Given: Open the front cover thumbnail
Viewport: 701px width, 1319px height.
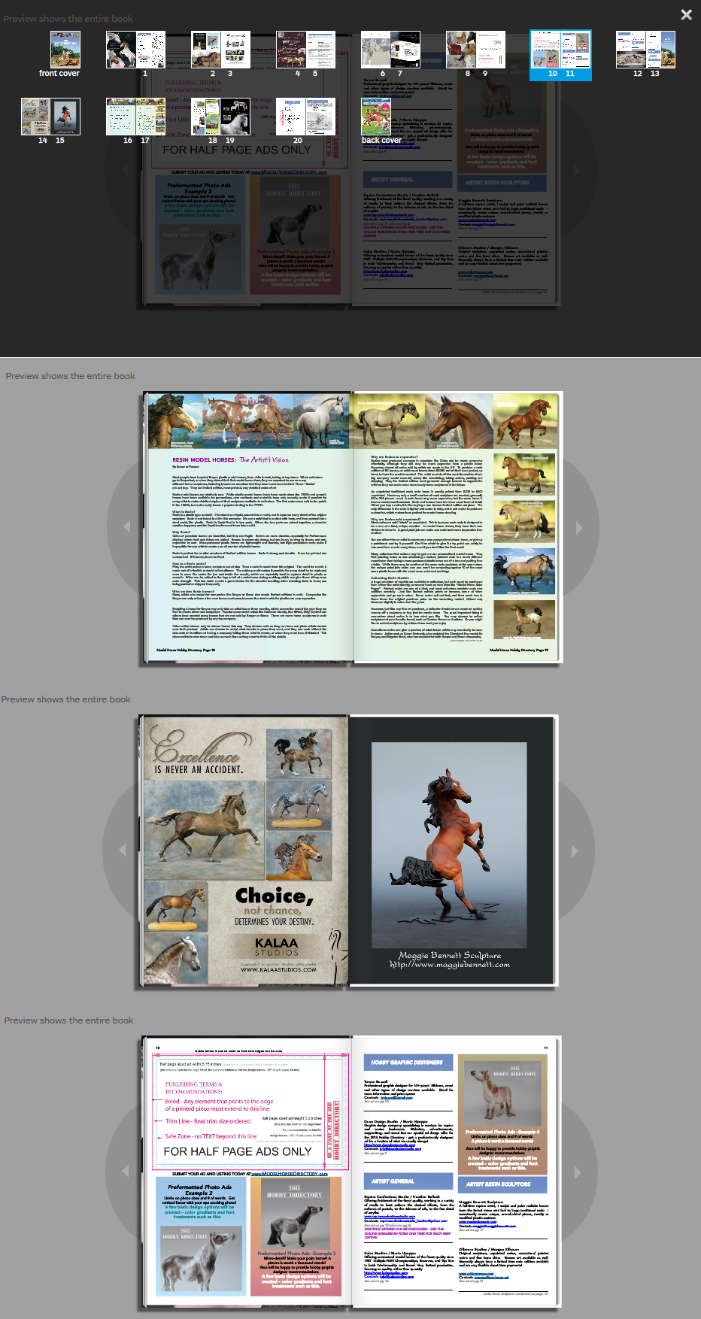Looking at the screenshot, I should click(65, 50).
